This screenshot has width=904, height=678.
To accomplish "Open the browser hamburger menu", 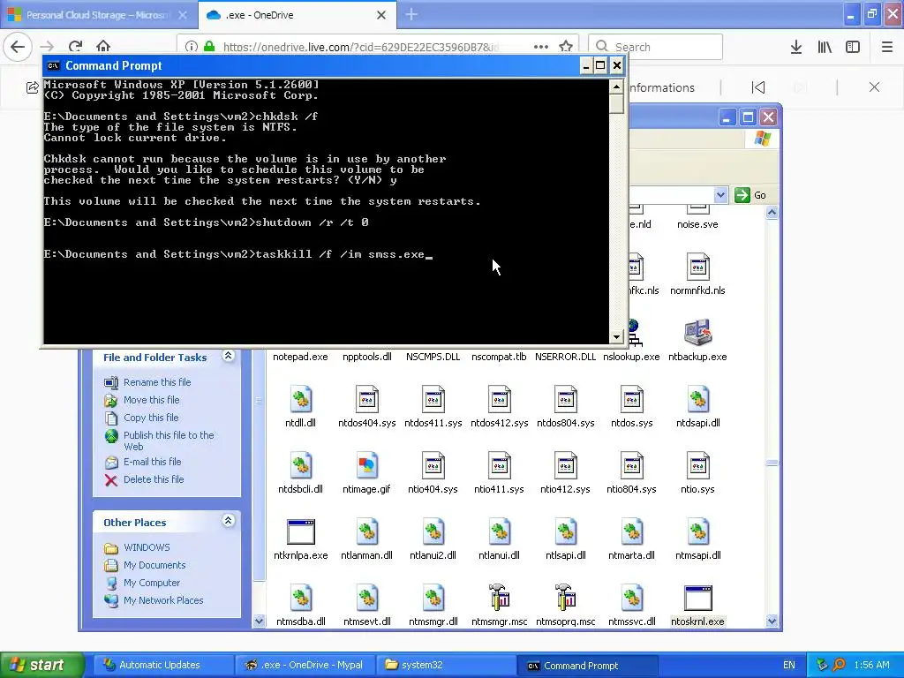I will (887, 47).
